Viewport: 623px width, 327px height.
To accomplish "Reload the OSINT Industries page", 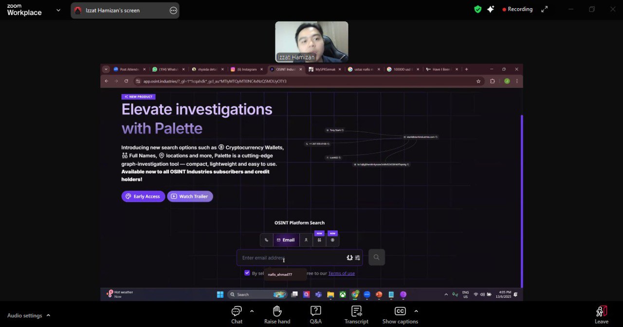I will point(126,81).
